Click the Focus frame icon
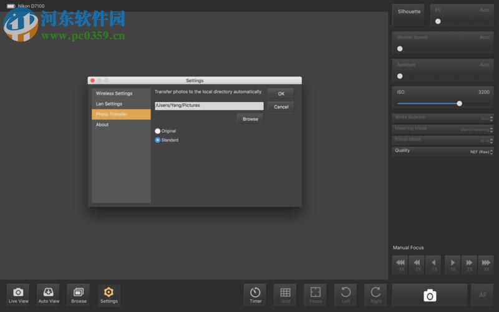Screen dimensions: 499x312 (x=316, y=295)
